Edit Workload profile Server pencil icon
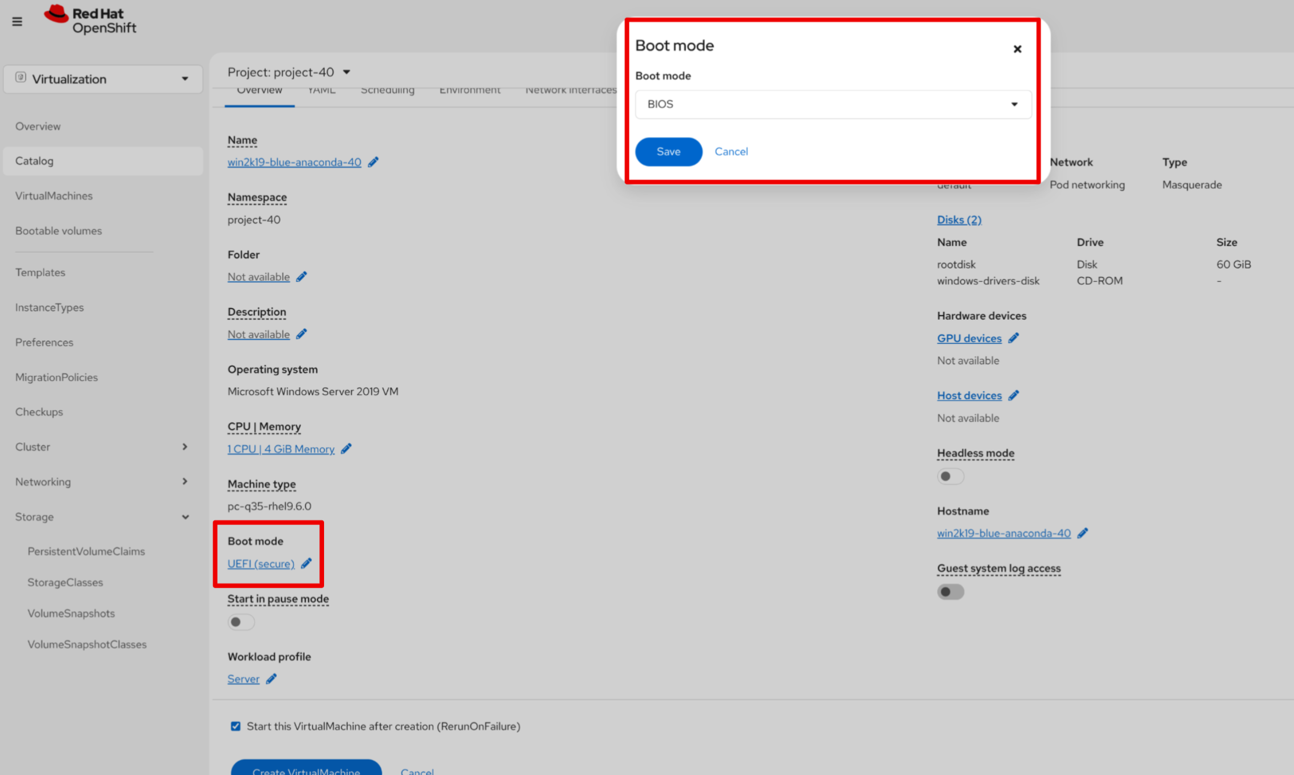This screenshot has width=1294, height=775. (x=271, y=679)
